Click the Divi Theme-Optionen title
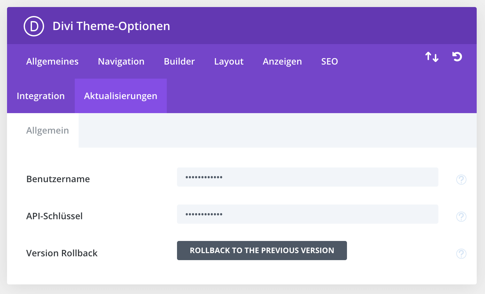Image resolution: width=485 pixels, height=294 pixels. [111, 26]
